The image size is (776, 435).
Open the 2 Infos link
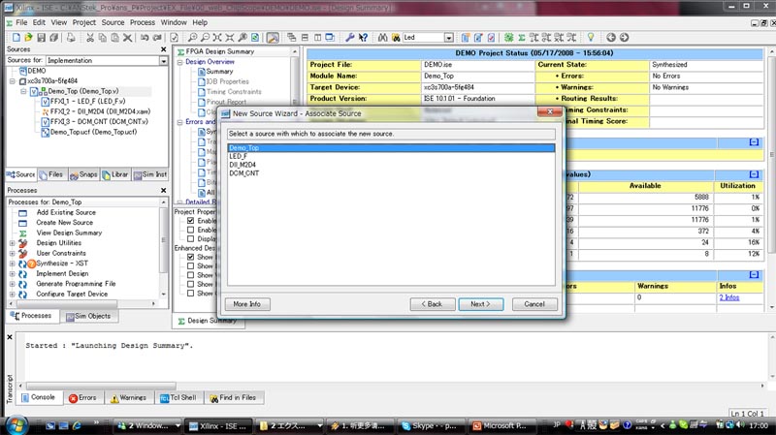pos(729,297)
